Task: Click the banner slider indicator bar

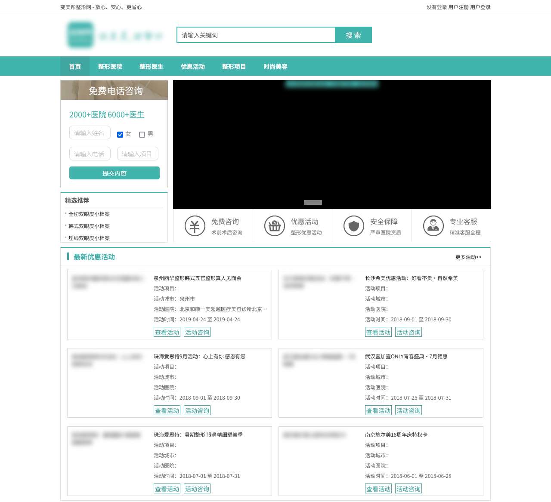Action: pos(313,202)
